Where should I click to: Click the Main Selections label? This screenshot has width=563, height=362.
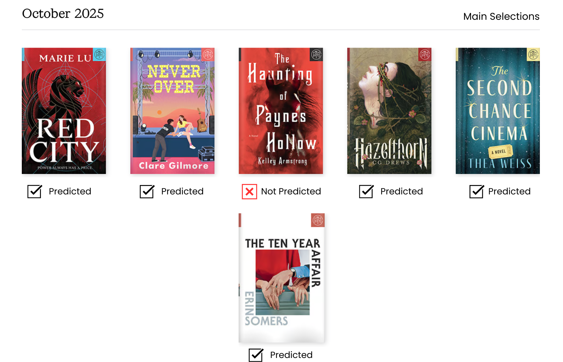(x=501, y=16)
